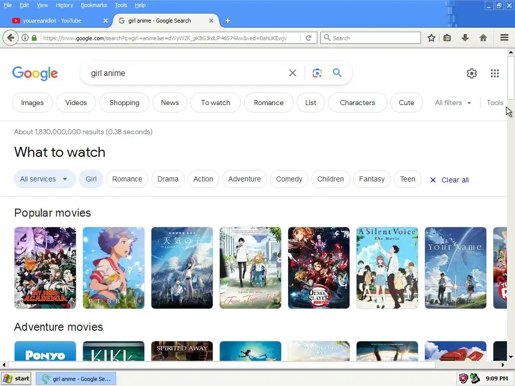
Task: Open the File menu
Action: coord(8,5)
